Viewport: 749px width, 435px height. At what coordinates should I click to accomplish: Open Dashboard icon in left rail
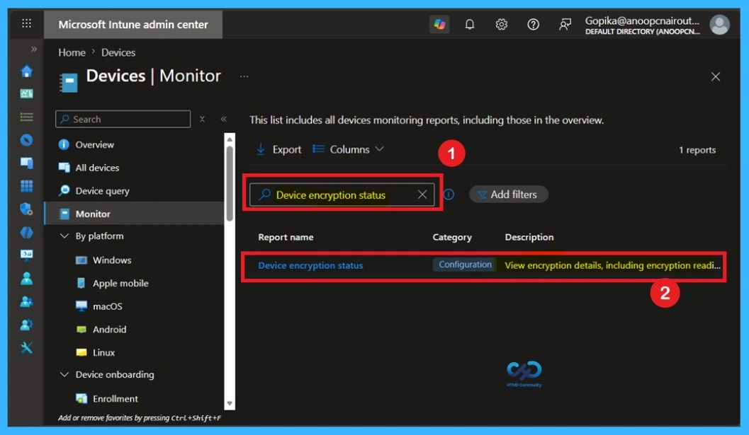(27, 93)
